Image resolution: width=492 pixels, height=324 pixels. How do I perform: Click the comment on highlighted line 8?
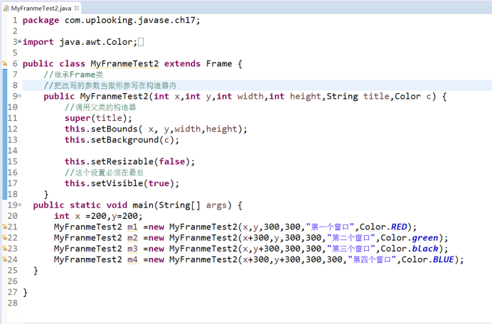click(x=109, y=85)
